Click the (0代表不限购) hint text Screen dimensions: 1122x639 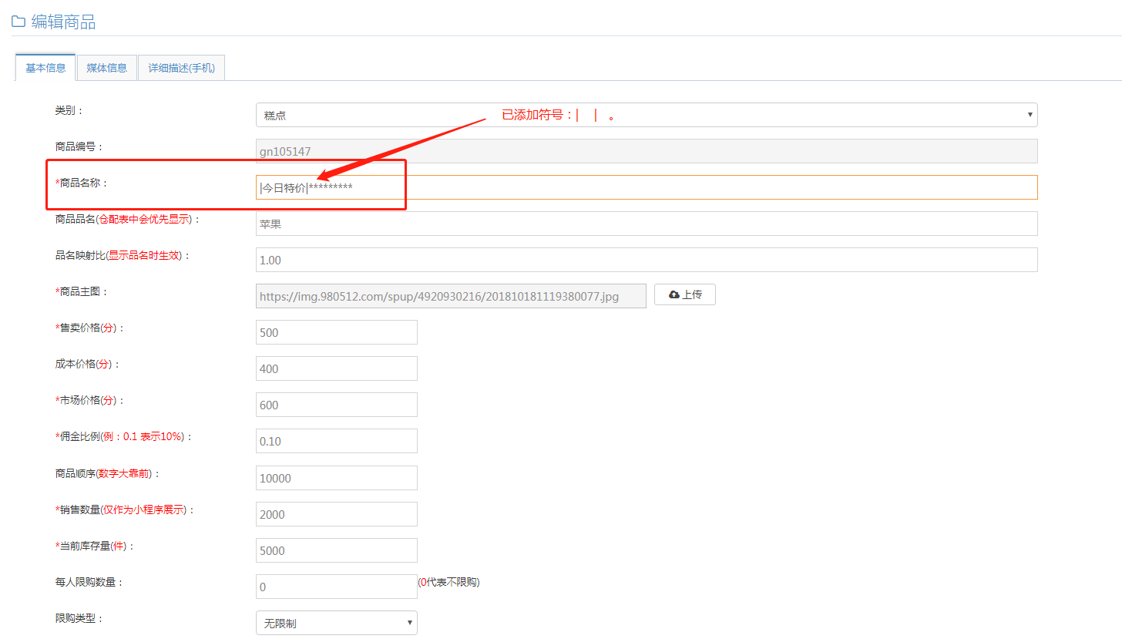coord(449,582)
